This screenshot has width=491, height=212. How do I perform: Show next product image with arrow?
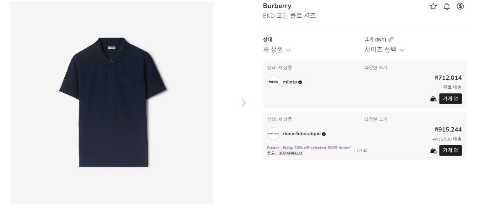click(244, 103)
